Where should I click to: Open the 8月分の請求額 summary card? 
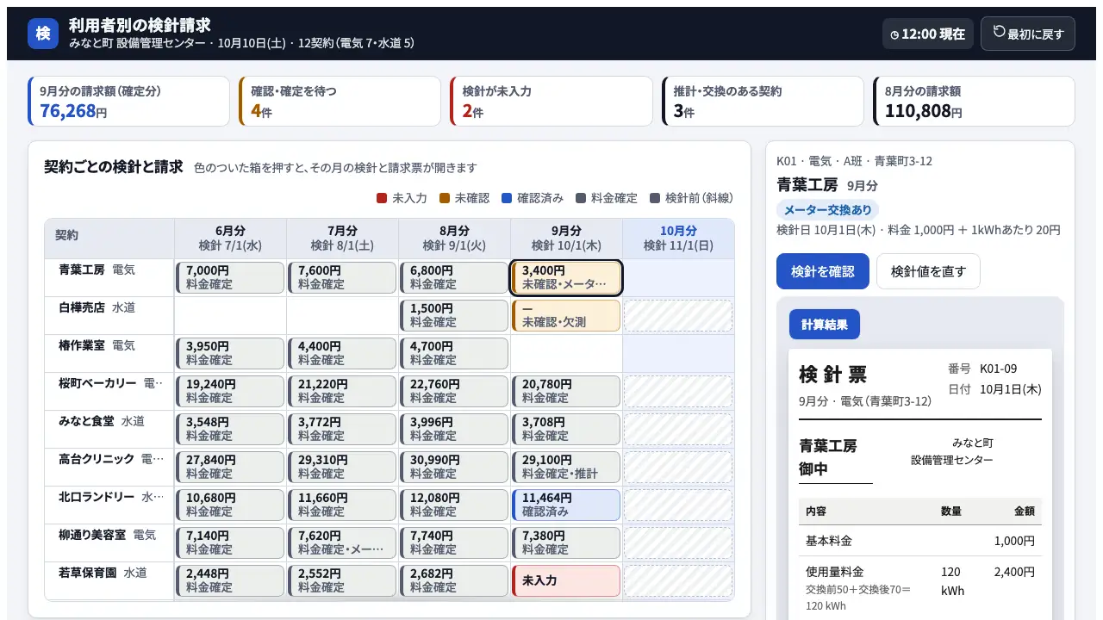pyautogui.click(x=974, y=102)
